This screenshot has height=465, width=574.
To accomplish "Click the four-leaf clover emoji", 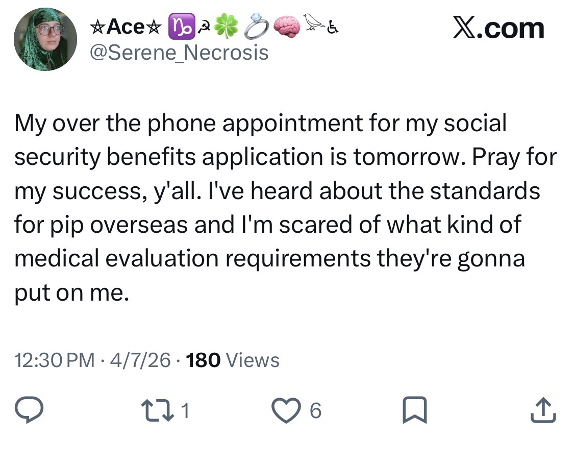I will tap(226, 27).
